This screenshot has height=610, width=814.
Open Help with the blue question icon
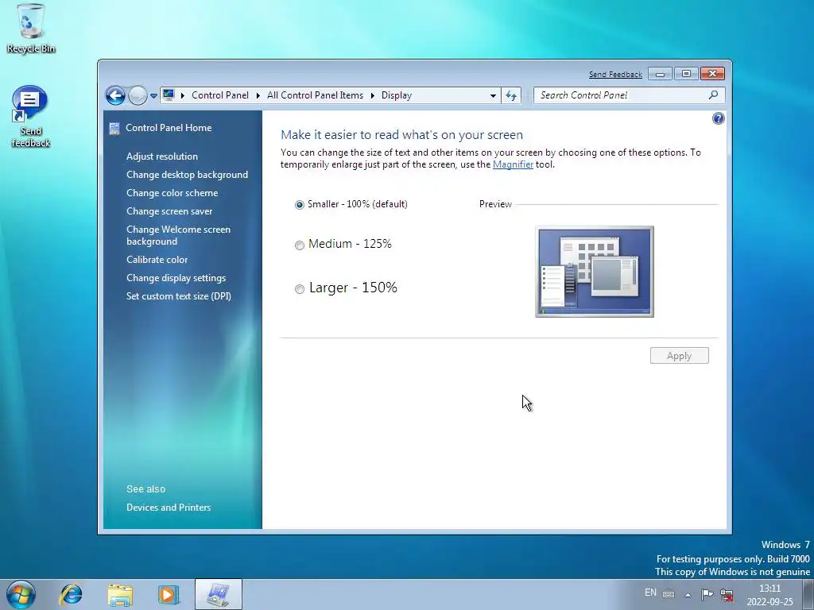719,119
